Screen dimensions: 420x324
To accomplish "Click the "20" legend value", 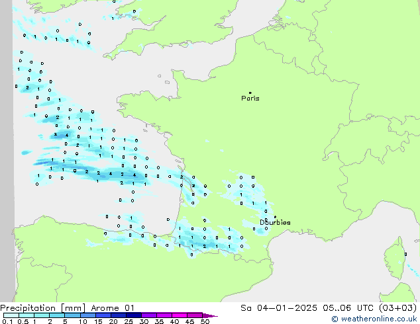I will coord(113,321).
